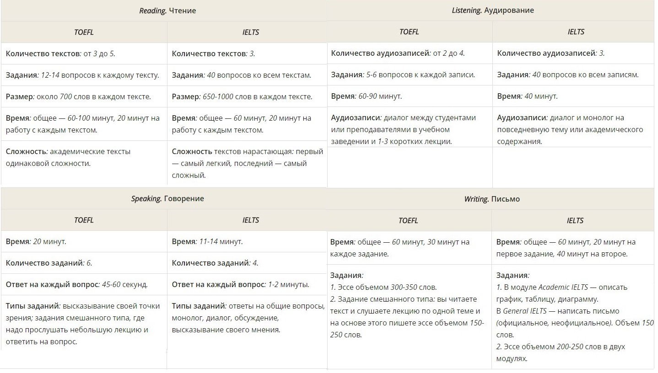Select the TOEFL column header under Speaking
The height and width of the screenshot is (373, 658).
click(x=84, y=220)
